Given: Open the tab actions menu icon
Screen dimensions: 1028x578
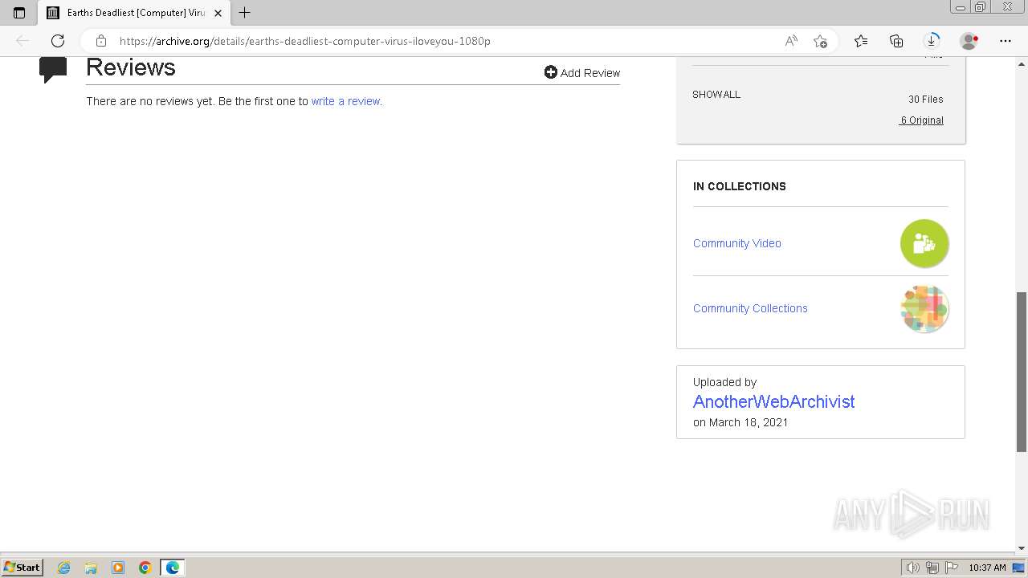Looking at the screenshot, I should (19, 13).
